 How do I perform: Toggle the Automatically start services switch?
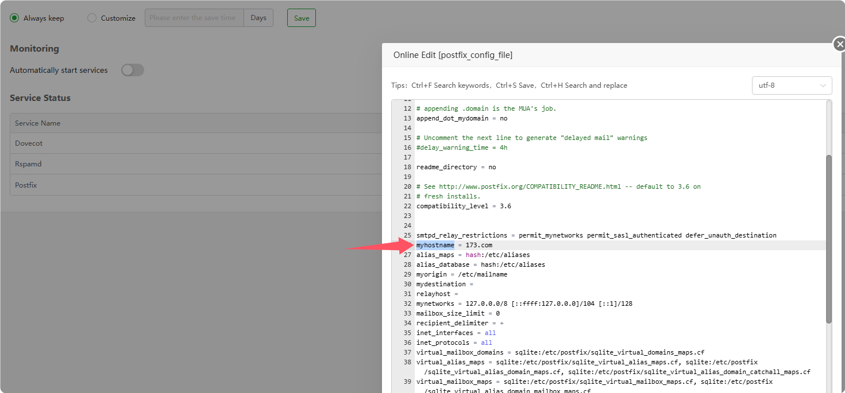132,70
